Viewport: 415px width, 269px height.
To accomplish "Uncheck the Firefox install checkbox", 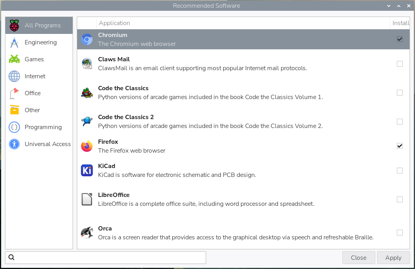I will 400,146.
